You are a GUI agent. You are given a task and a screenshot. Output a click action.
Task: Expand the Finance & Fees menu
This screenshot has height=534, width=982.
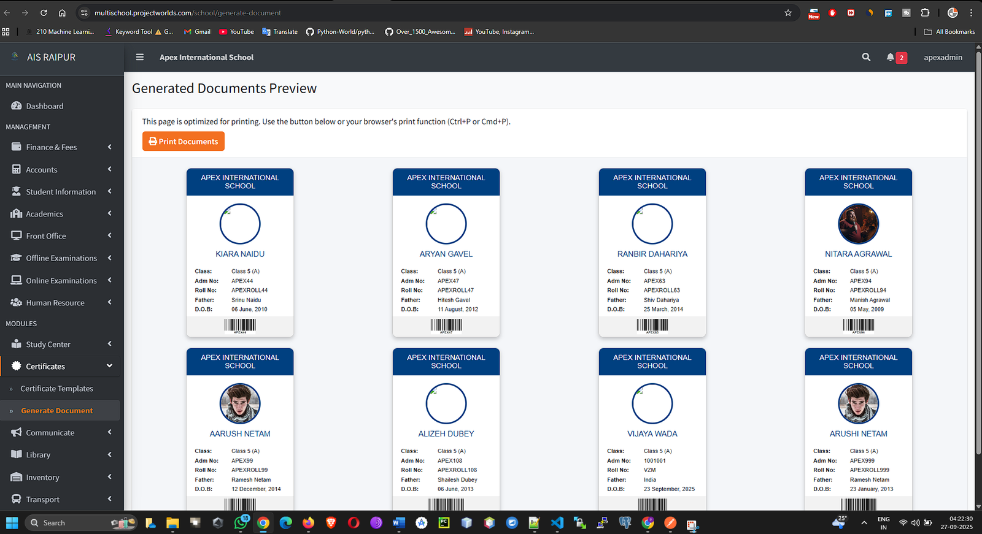pyautogui.click(x=60, y=147)
